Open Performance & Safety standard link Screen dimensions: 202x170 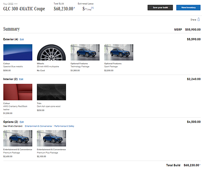[64, 126]
